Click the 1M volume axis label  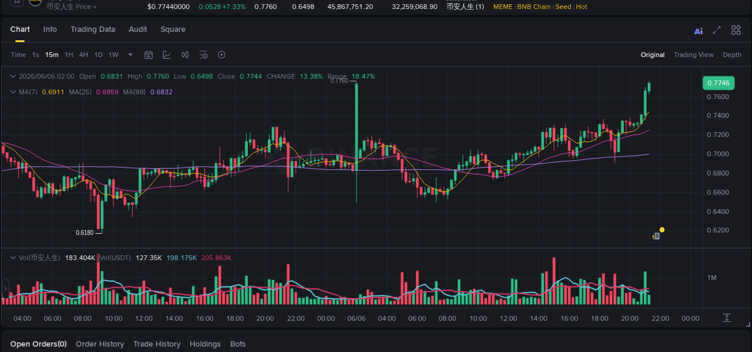[x=712, y=278]
